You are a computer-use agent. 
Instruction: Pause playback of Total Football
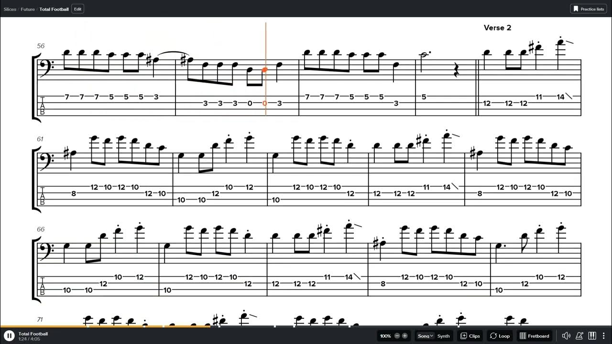pos(9,336)
